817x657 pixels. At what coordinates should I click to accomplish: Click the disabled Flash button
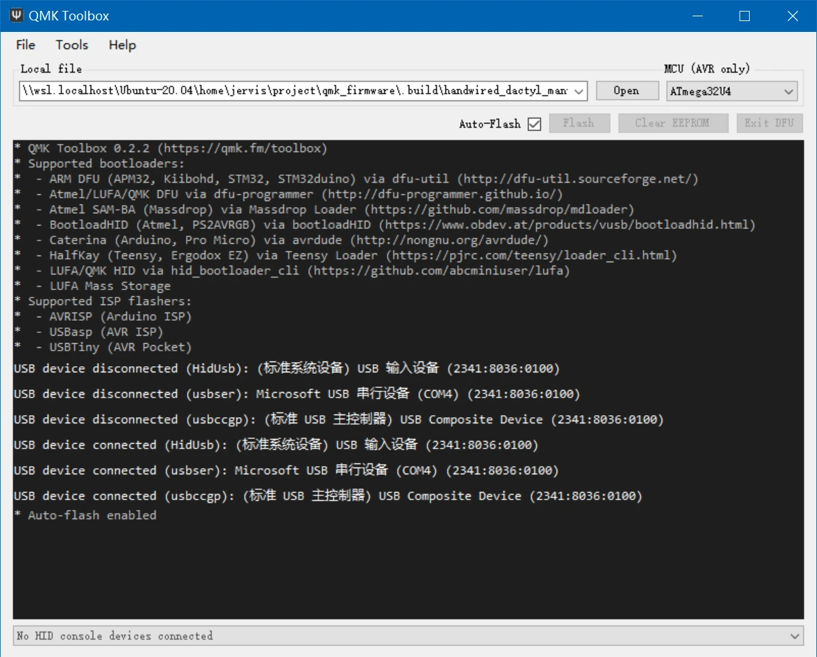578,123
